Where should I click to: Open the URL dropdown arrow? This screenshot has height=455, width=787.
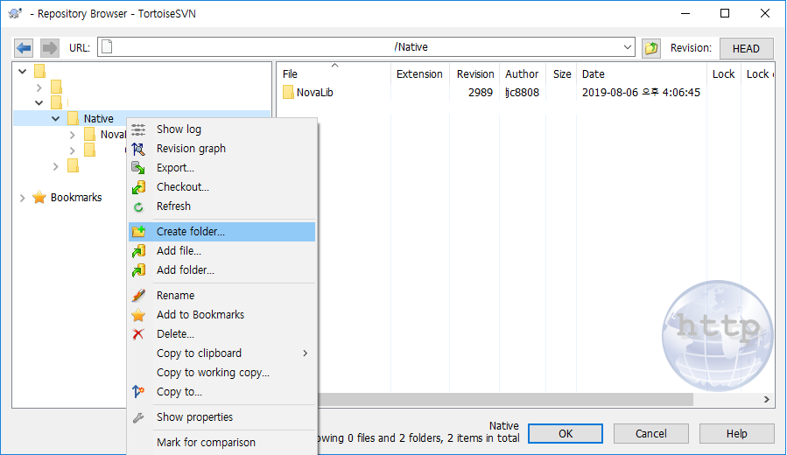click(x=628, y=47)
